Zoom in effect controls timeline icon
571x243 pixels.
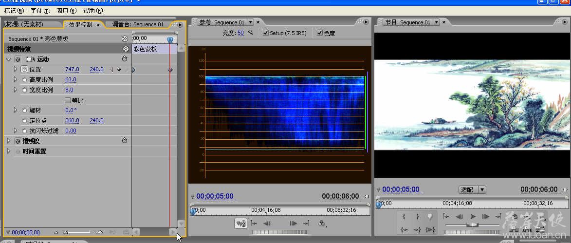tap(99, 232)
